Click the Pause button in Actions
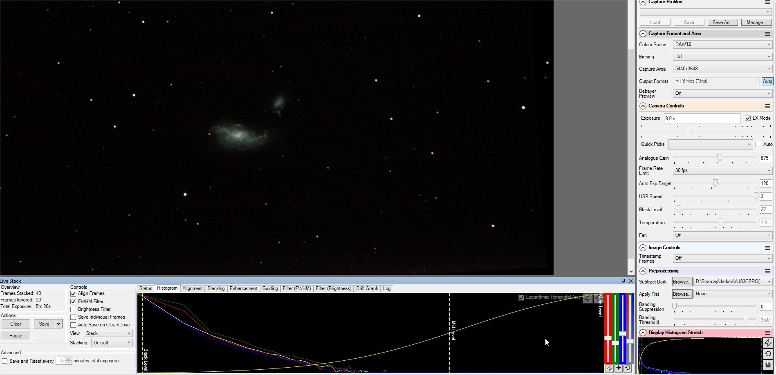The image size is (776, 375). coord(16,336)
